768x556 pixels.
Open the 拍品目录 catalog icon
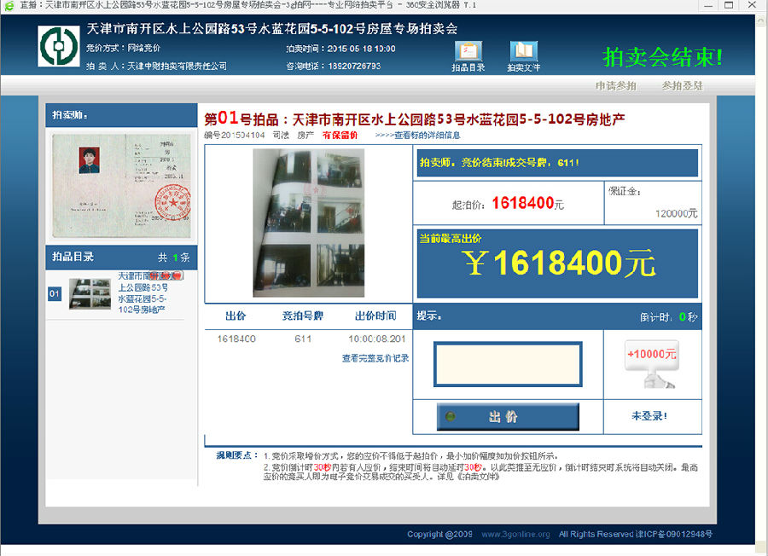468,53
